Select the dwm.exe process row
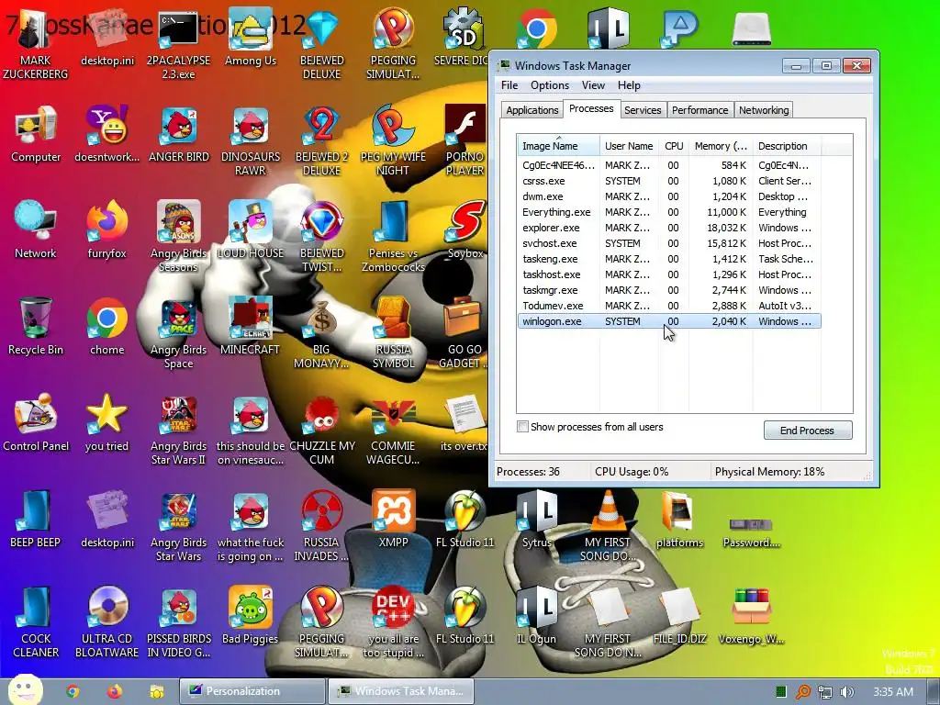940x705 pixels. 669,196
